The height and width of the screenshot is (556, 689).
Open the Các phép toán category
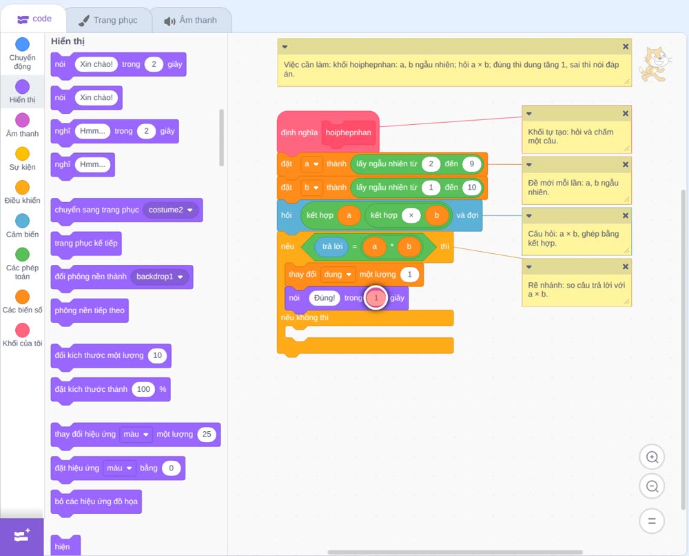pos(23,264)
